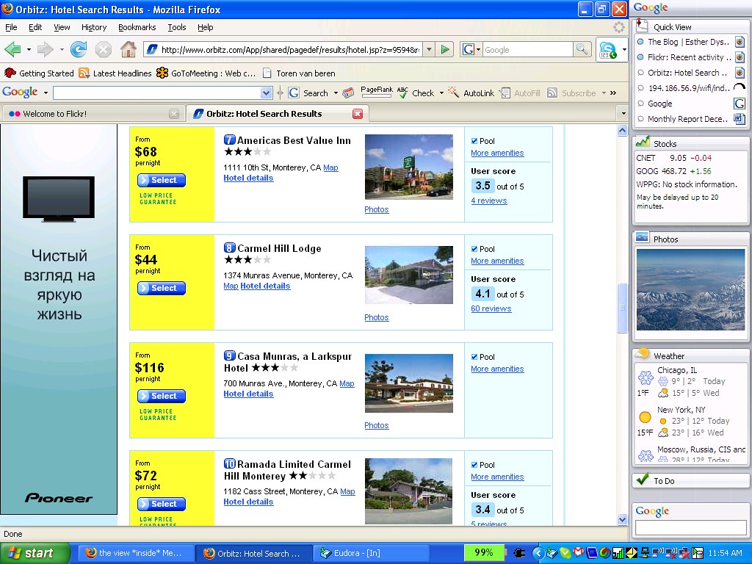
Task: Open the History menu
Action: click(94, 27)
